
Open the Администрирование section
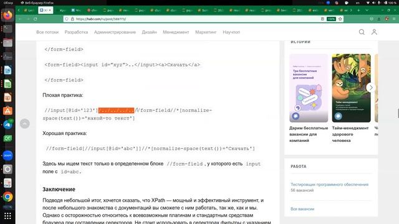pyautogui.click(x=115, y=32)
